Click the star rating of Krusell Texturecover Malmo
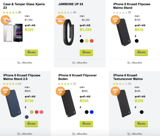The image size is (160, 136). 120,84
